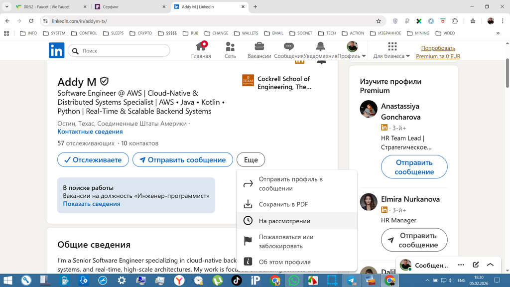Open Cockrell School of Engineering link
The height and width of the screenshot is (287, 510).
click(x=277, y=83)
